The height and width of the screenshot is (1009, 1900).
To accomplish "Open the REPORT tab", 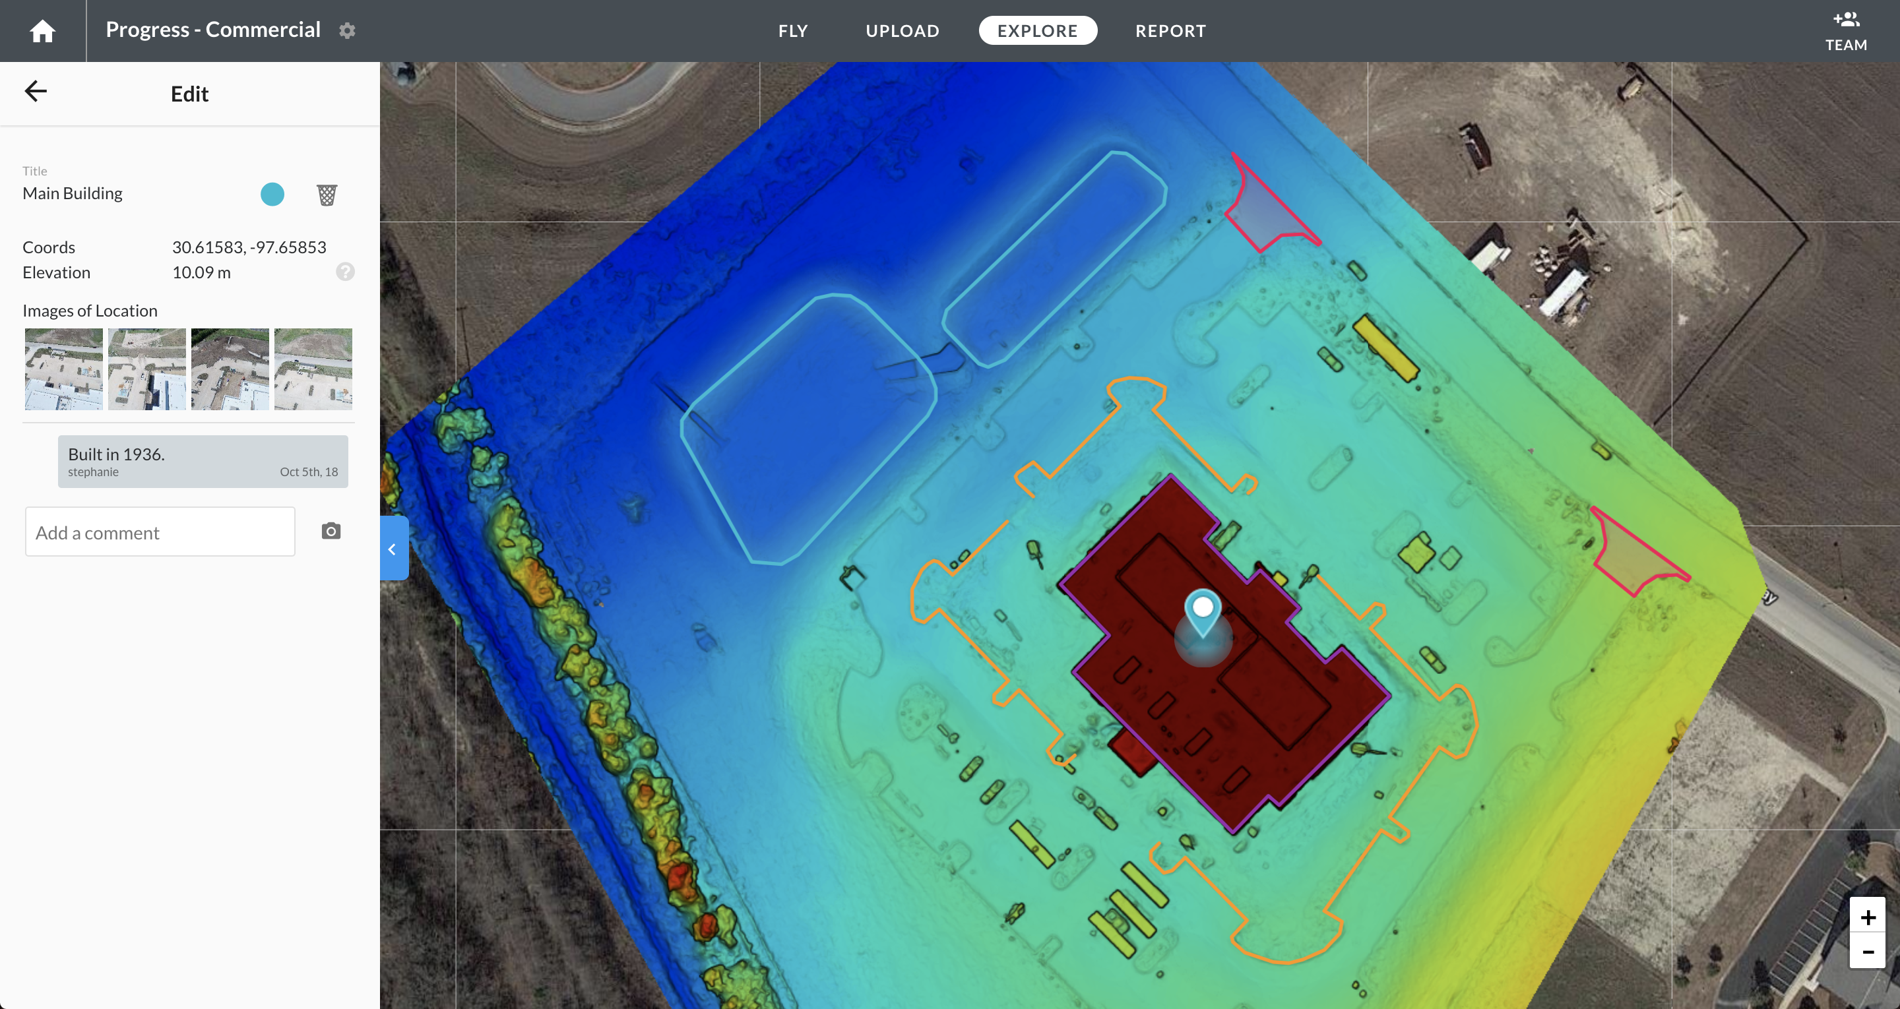I will (x=1170, y=31).
